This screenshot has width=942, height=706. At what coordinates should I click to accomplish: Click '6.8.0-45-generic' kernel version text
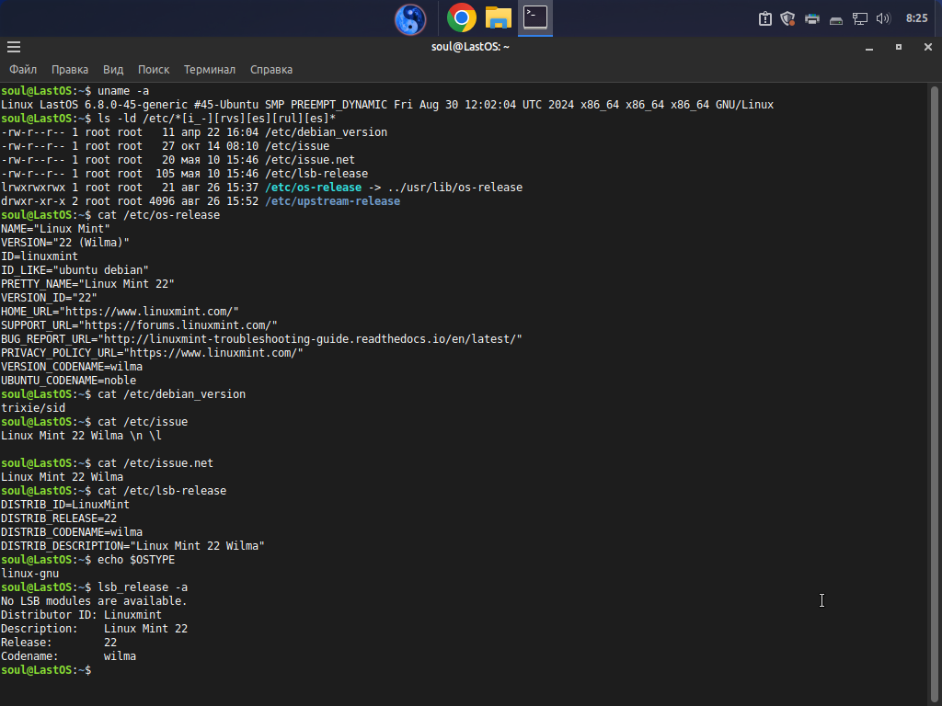click(x=136, y=105)
